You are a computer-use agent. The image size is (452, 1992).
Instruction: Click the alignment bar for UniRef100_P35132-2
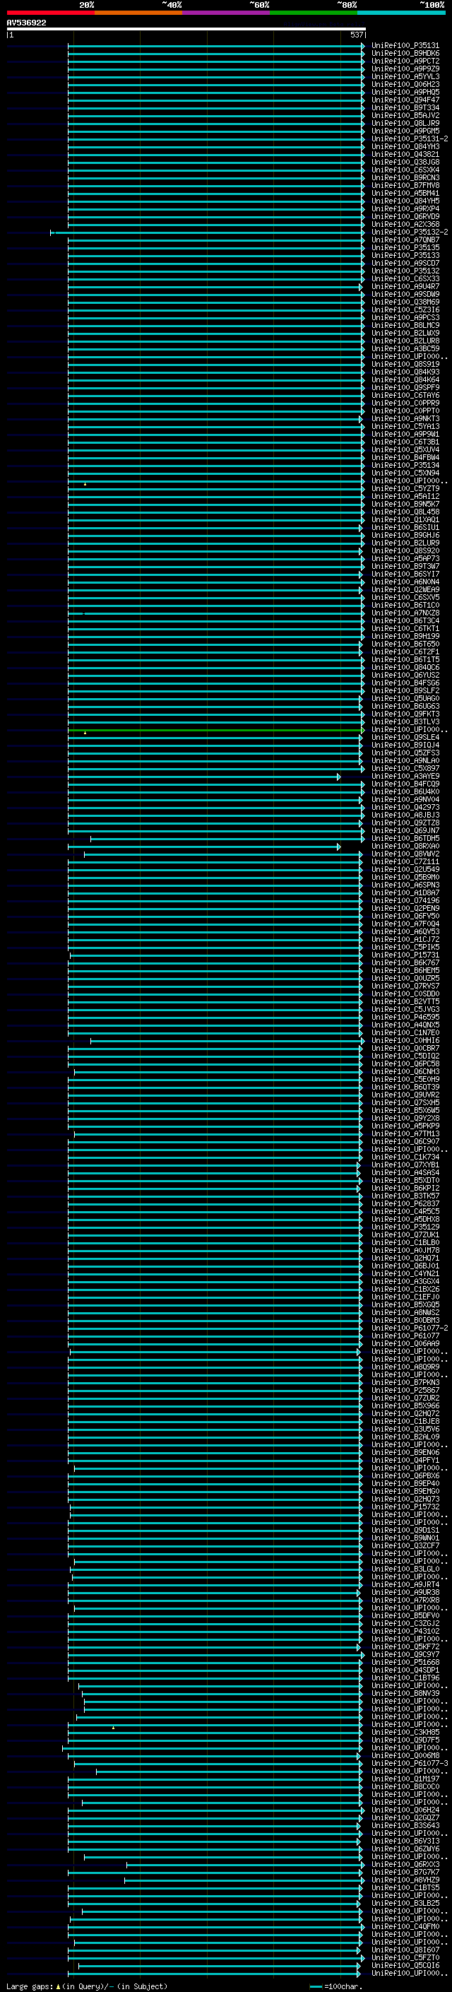point(207,232)
